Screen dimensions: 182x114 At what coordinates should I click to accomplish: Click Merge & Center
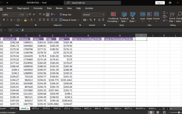(68, 20)
